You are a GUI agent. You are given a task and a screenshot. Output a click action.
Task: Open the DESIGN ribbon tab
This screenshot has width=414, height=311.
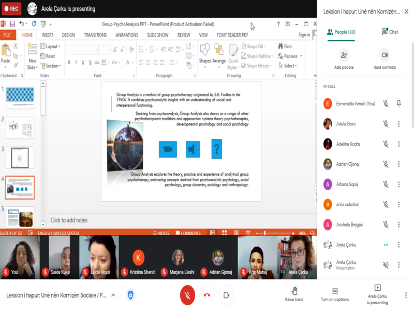click(x=68, y=35)
